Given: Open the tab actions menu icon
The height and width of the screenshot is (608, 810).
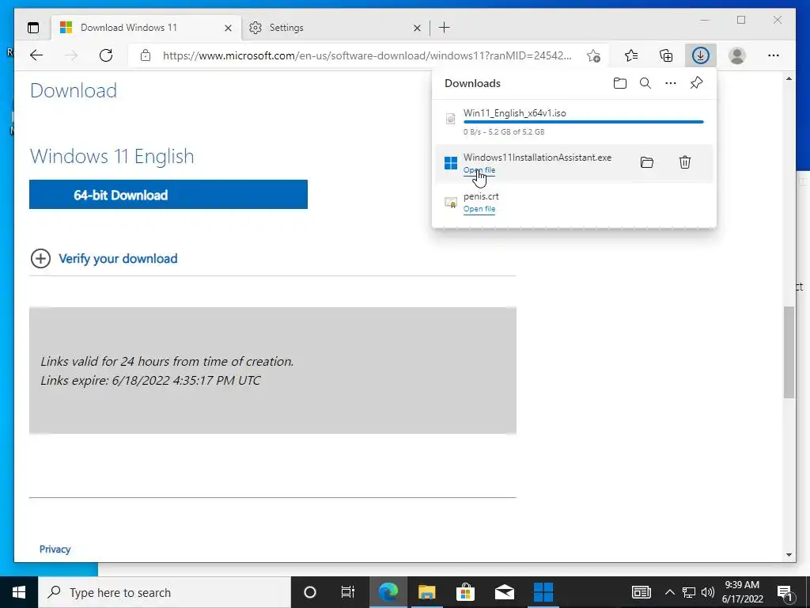Looking at the screenshot, I should [x=33, y=28].
